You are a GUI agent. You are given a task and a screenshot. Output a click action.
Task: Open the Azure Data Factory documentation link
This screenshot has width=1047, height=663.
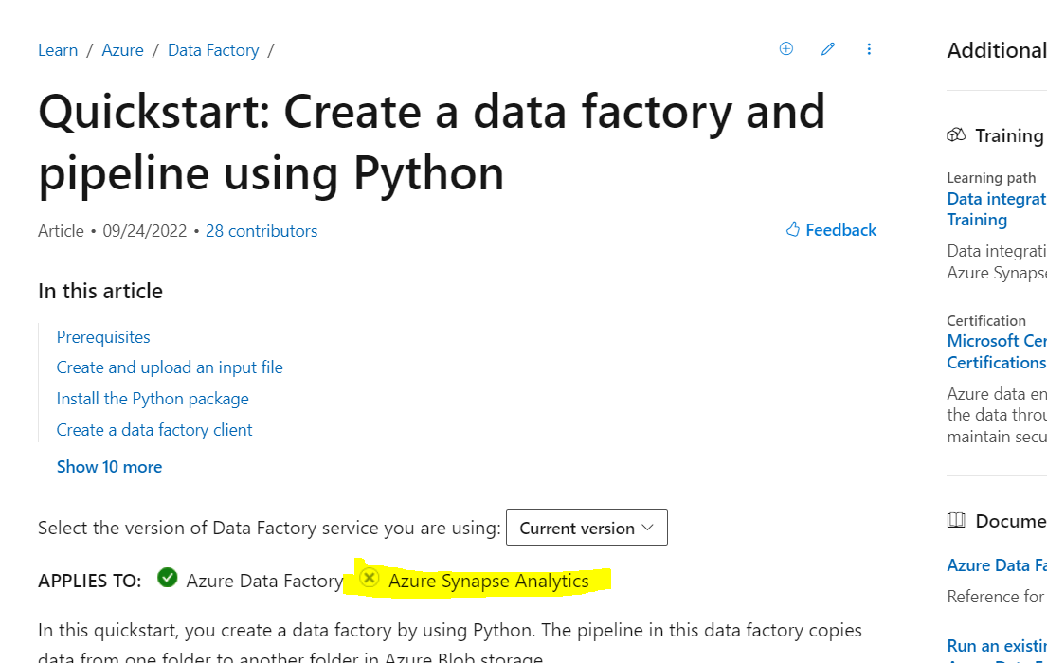[996, 565]
